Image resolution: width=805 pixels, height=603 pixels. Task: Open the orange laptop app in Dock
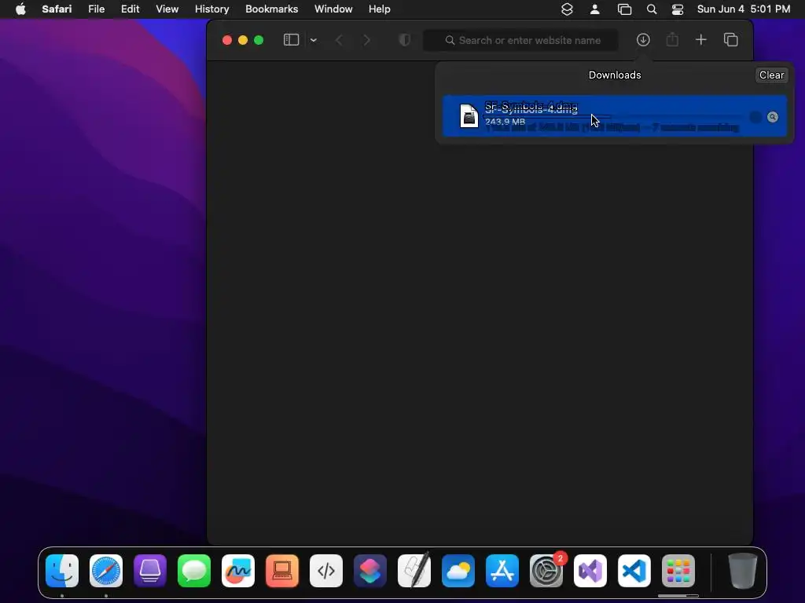pyautogui.click(x=282, y=571)
